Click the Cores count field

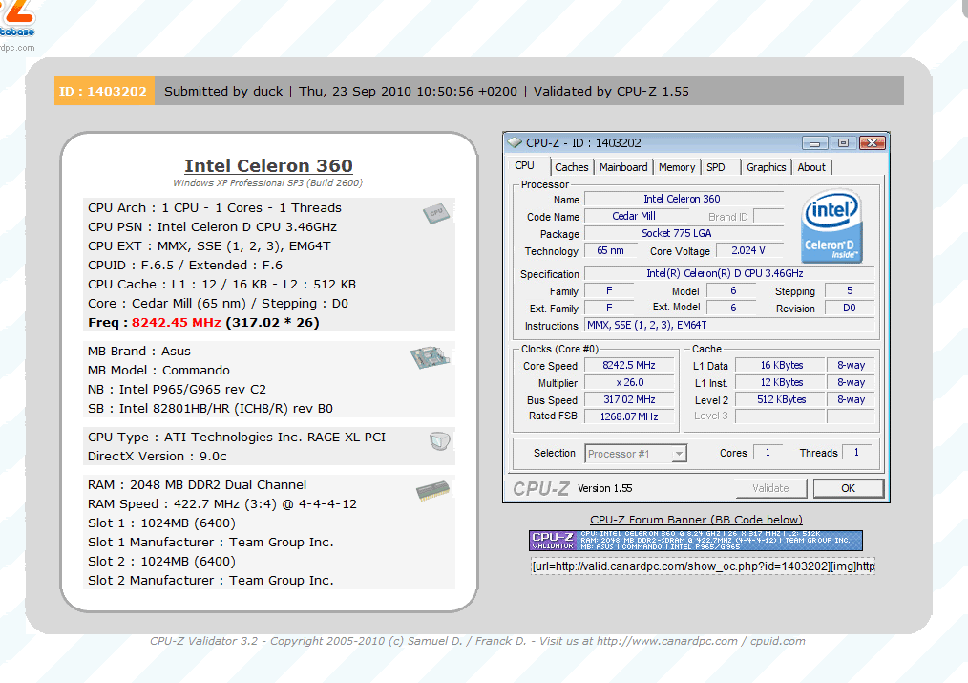(768, 453)
